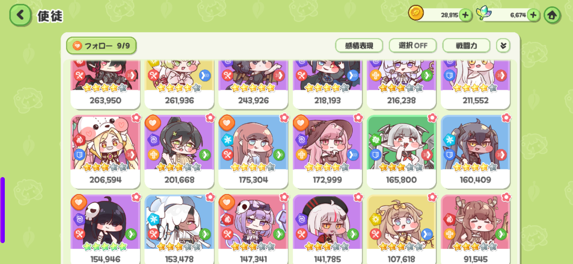573x264 pixels.
Task: Open the home screen via house icon
Action: (x=552, y=15)
